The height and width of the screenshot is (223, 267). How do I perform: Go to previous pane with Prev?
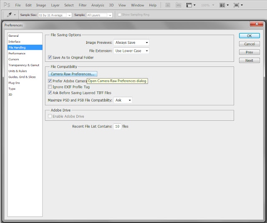tap(249, 52)
